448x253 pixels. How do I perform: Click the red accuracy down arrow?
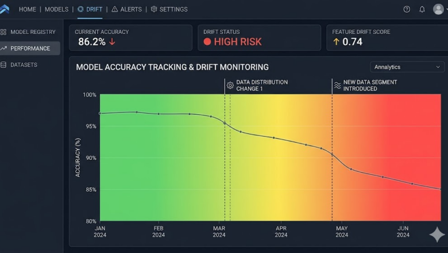pyautogui.click(x=112, y=42)
